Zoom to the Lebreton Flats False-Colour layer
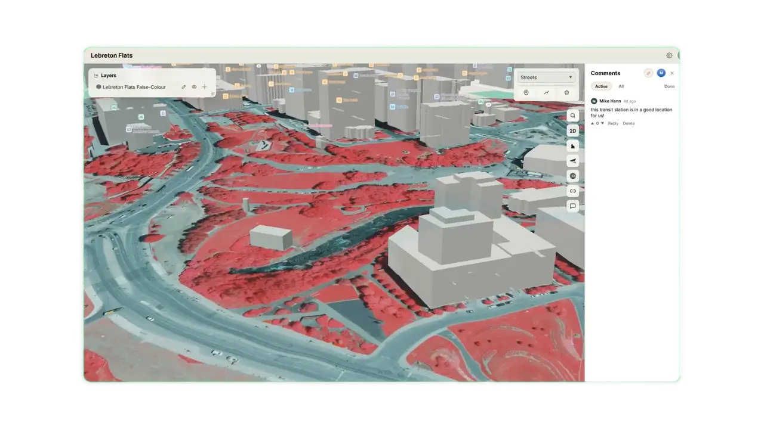This screenshot has width=764, height=429. point(205,87)
